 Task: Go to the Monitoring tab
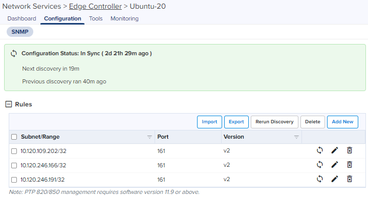pos(124,18)
